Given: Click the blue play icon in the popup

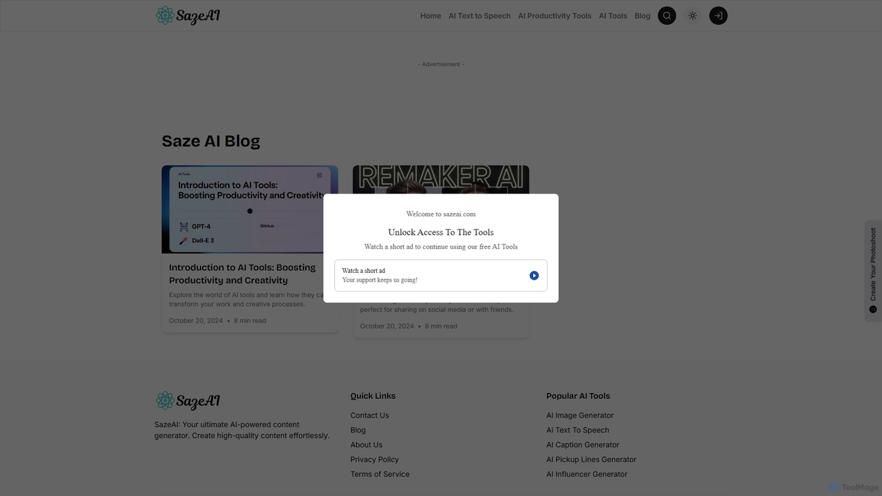Looking at the screenshot, I should click(x=534, y=276).
